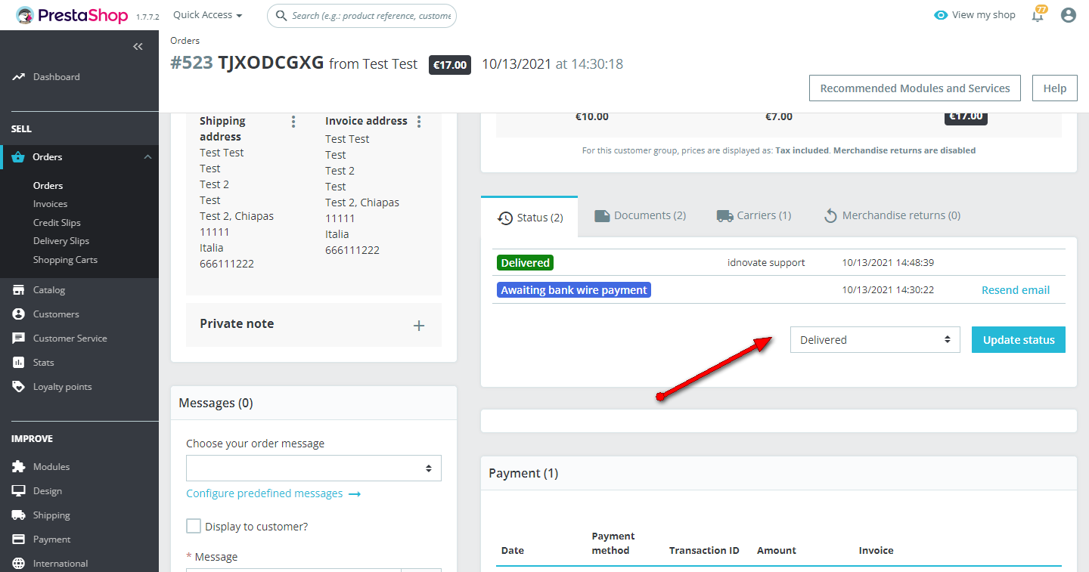The image size is (1089, 572).
Task: Open Invoice address options menu
Action: click(x=419, y=122)
